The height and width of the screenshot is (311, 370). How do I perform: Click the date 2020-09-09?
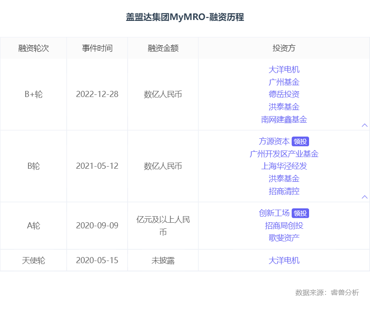click(x=97, y=226)
